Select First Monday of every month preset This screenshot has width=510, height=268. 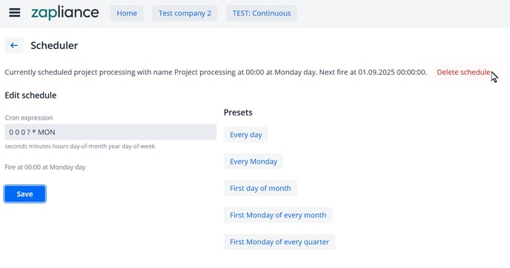[x=278, y=215]
